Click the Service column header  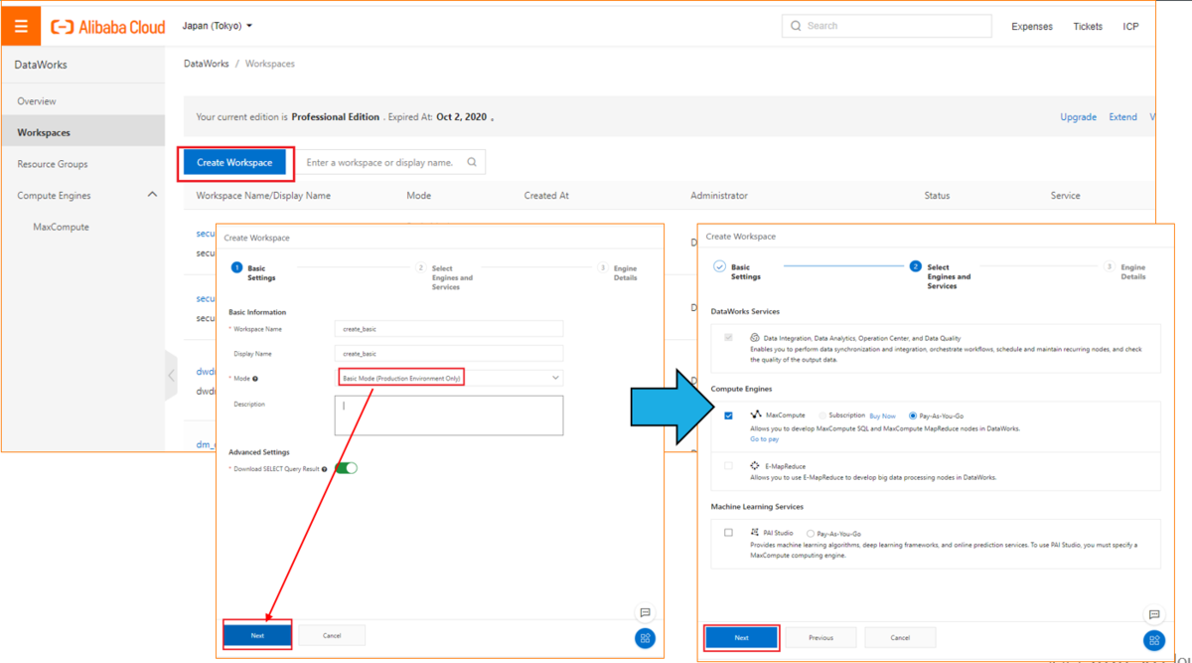click(1065, 196)
